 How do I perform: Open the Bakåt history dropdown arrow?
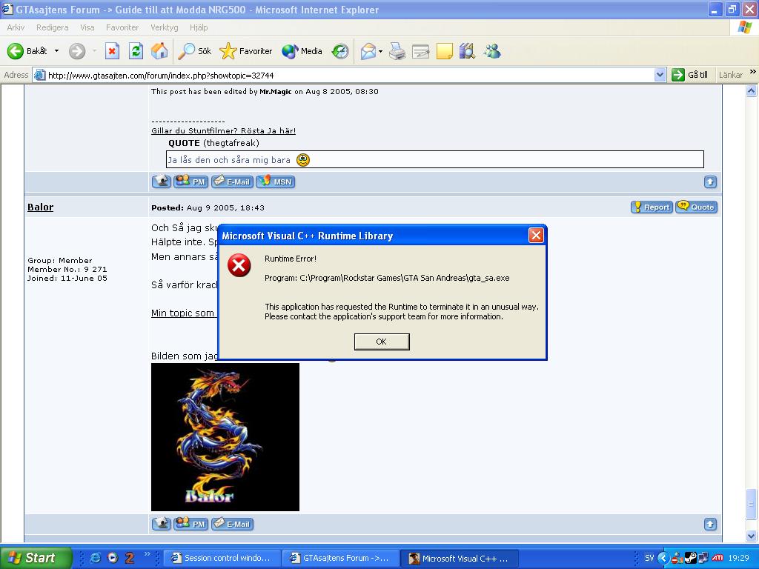[x=56, y=51]
